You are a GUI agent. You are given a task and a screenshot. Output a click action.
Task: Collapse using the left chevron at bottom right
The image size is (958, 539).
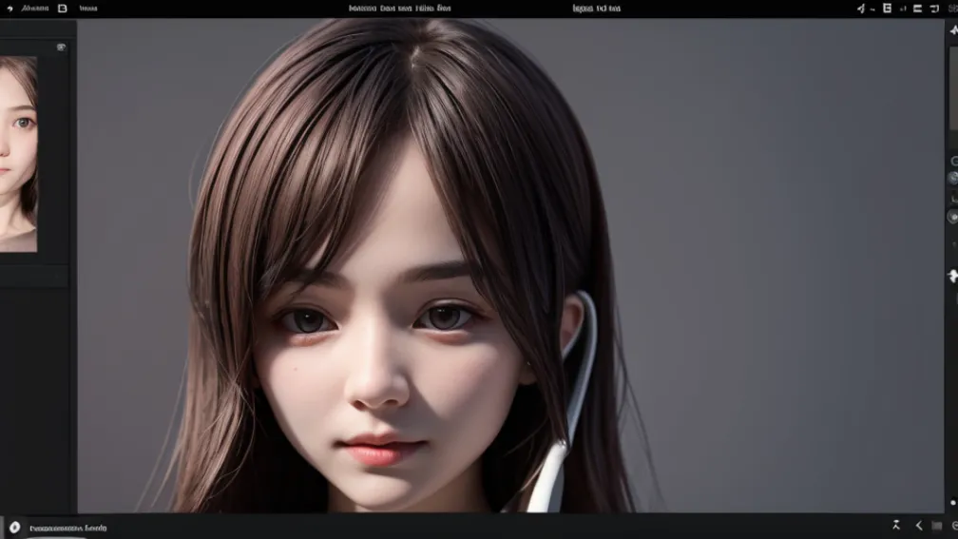(x=918, y=526)
